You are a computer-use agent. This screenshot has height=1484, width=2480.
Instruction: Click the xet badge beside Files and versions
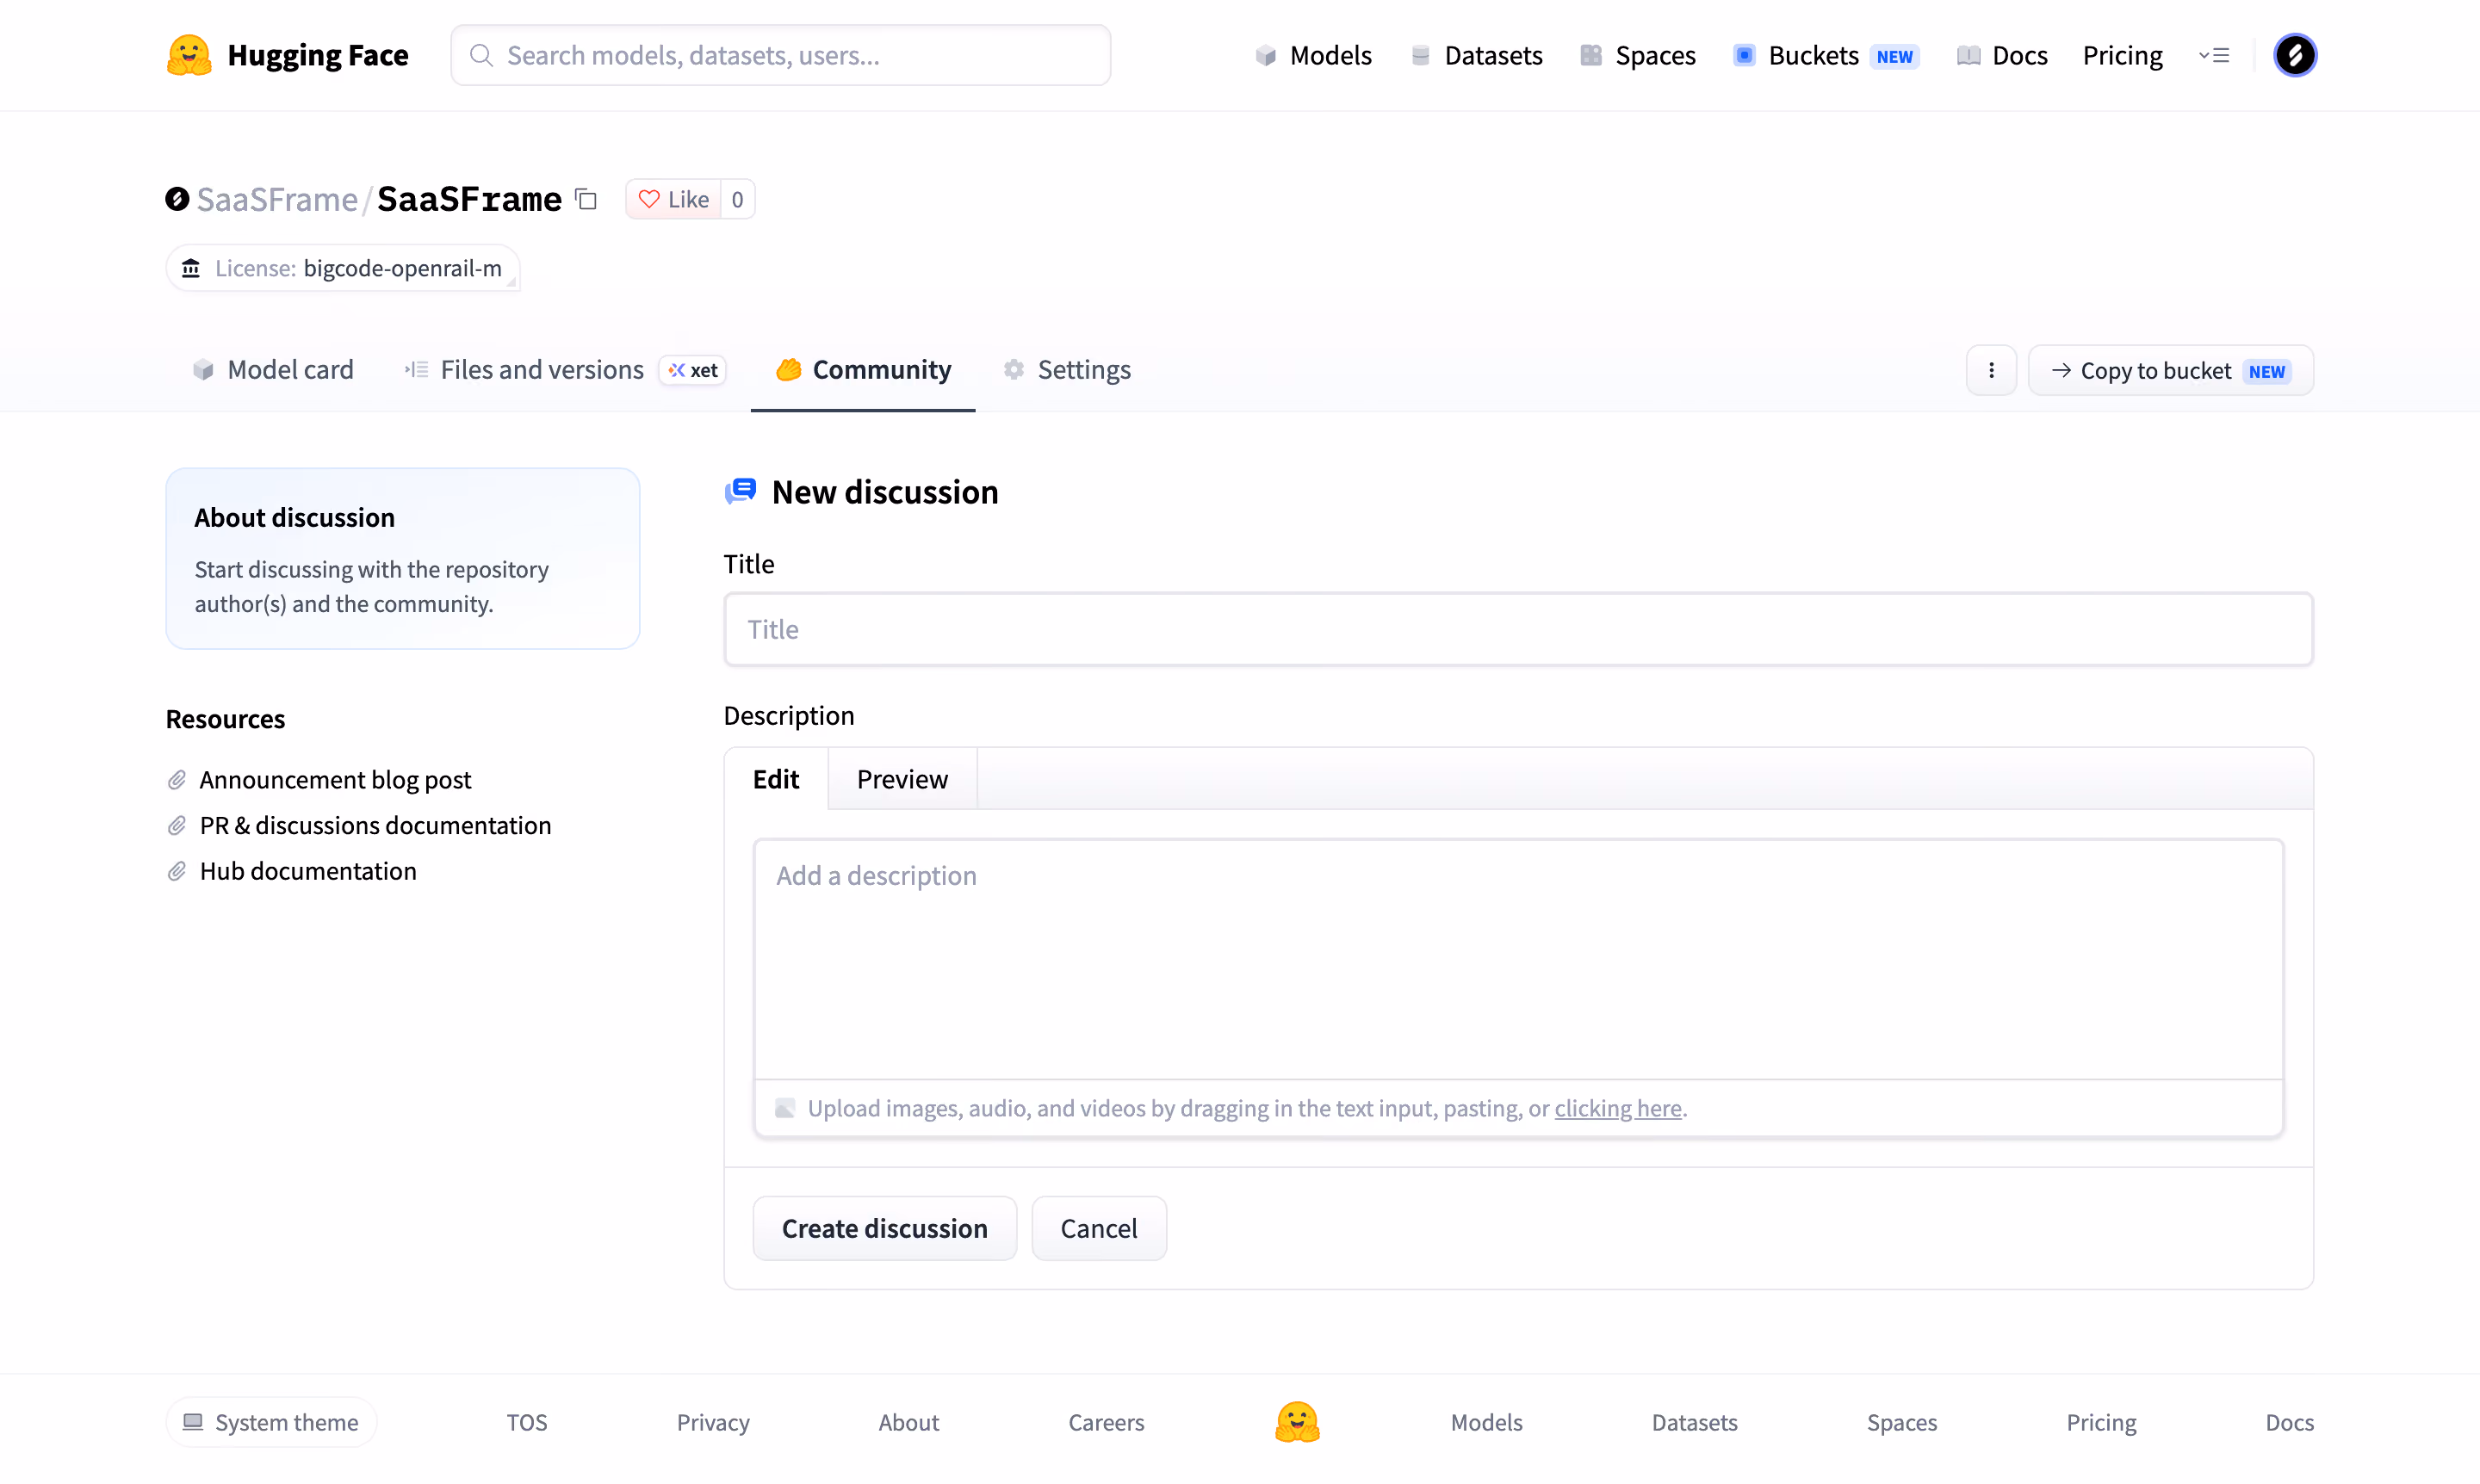(692, 370)
